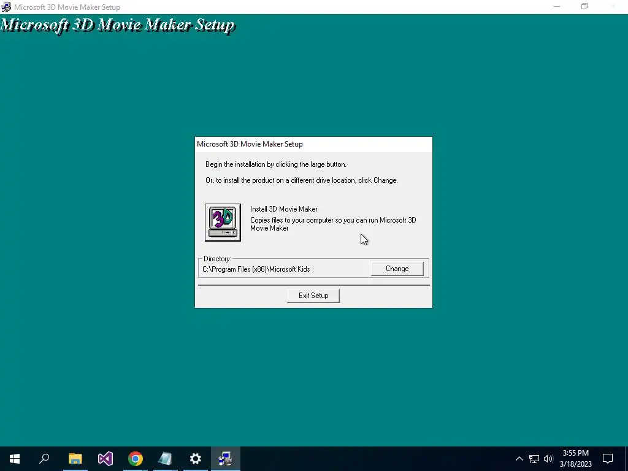
Task: Select the 3D Movie Maker Setup taskbar item
Action: tap(226, 459)
